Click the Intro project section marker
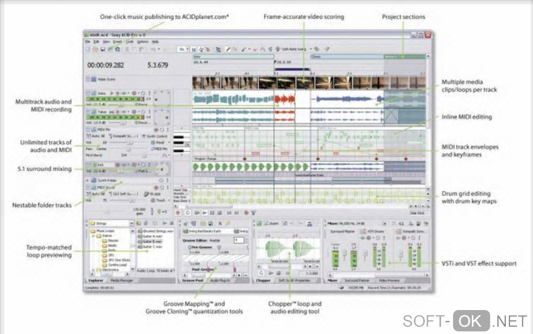Image resolution: width=533 pixels, height=334 pixels. [x=233, y=57]
